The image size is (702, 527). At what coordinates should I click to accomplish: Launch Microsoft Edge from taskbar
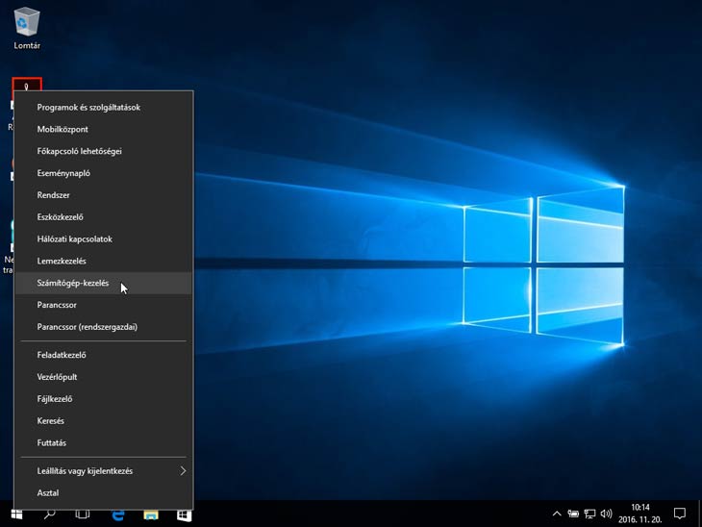(x=117, y=514)
